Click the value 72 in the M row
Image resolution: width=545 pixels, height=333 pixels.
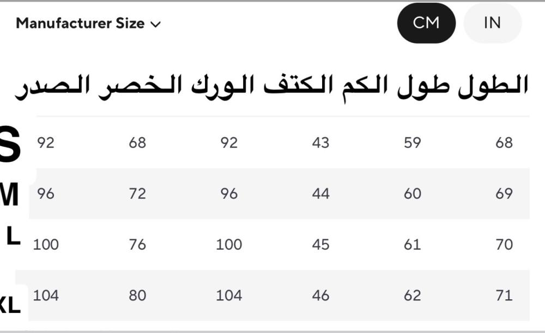[137, 193]
